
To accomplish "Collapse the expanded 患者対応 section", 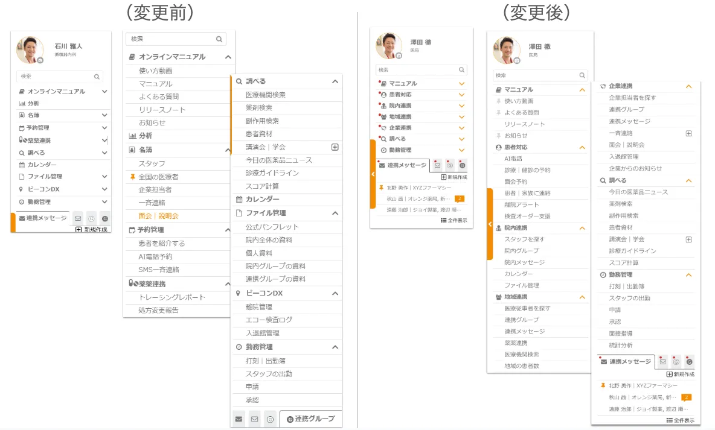I will click(582, 147).
